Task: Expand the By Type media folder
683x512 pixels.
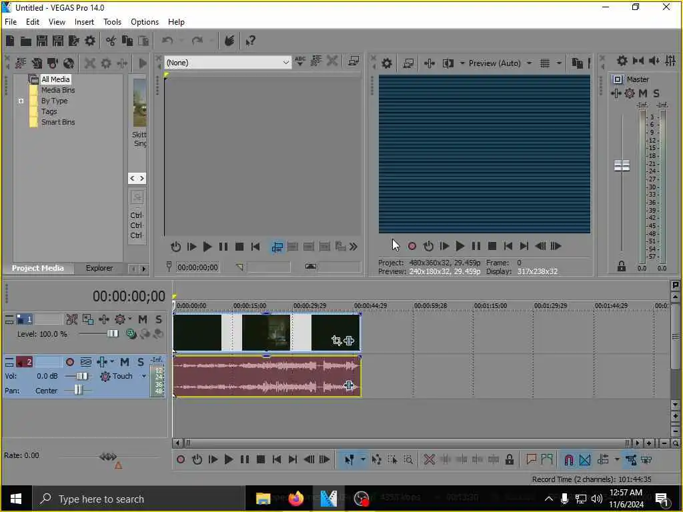Action: [21, 101]
